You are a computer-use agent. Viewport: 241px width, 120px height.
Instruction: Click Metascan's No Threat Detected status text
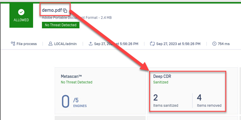(76, 82)
